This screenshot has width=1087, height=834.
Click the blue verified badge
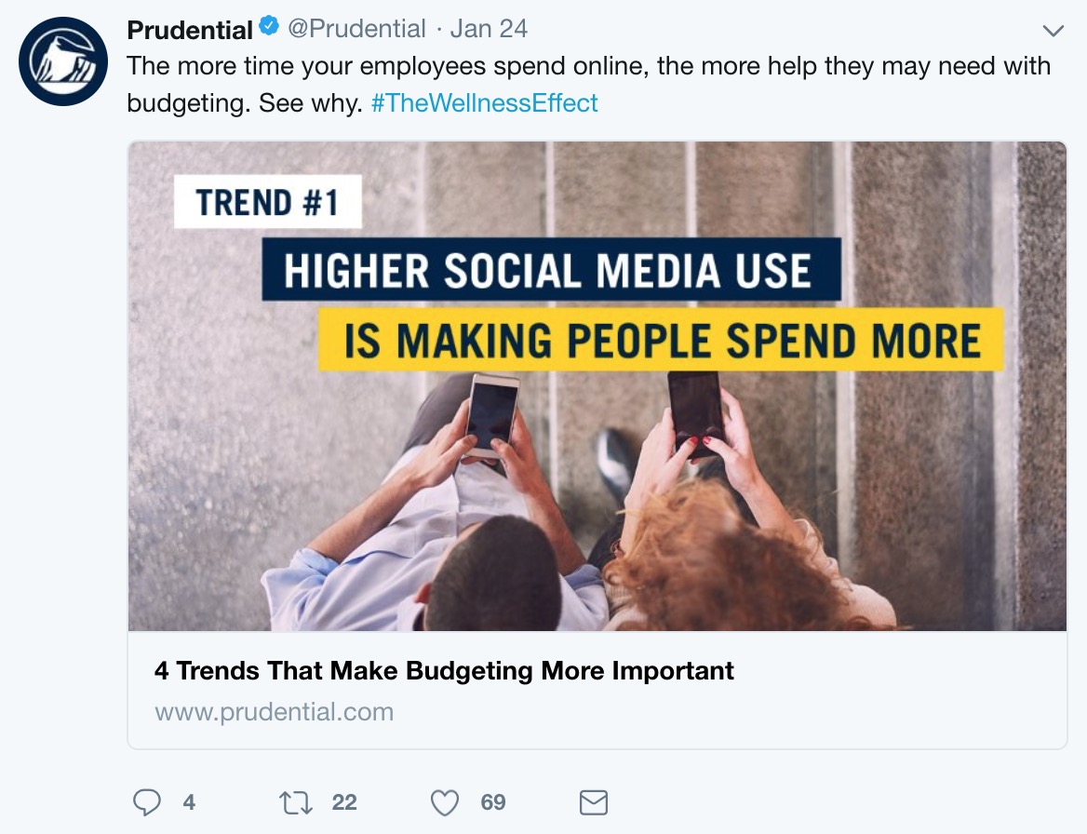pos(269,28)
